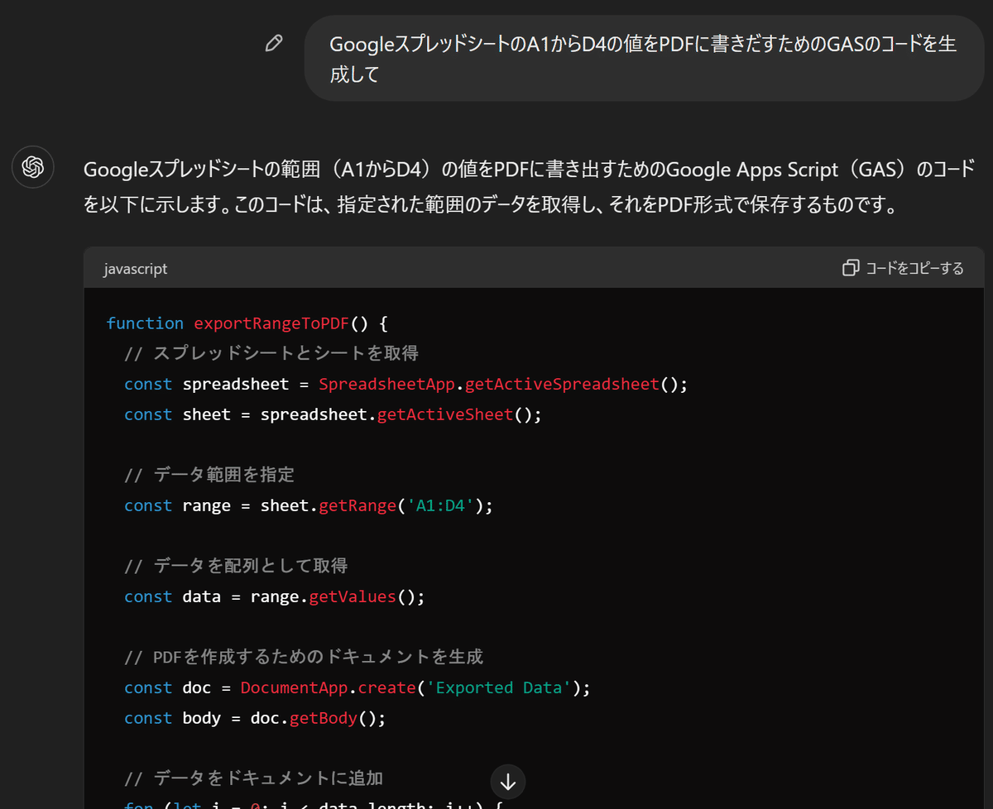This screenshot has width=993, height=809.
Task: Click the 'function' keyword in the code
Action: point(145,323)
